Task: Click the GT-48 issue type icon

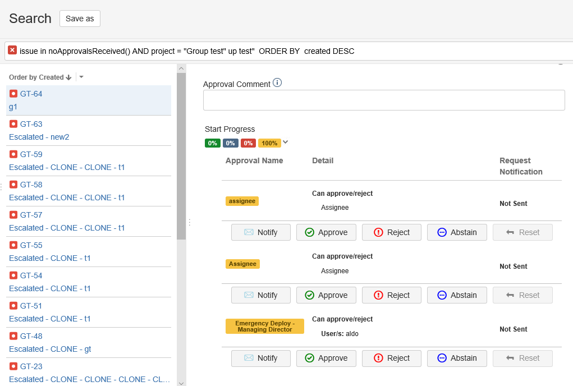Action: click(13, 336)
